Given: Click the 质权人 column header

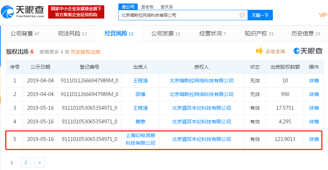Looking at the screenshot, I should [x=202, y=67].
